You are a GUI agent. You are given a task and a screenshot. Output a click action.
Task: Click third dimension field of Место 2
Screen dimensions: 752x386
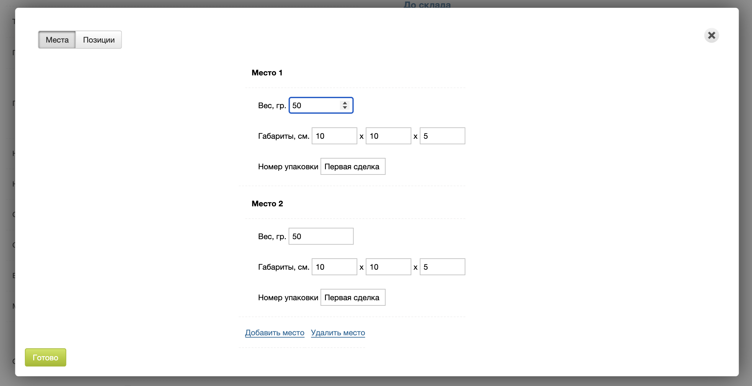pos(442,267)
